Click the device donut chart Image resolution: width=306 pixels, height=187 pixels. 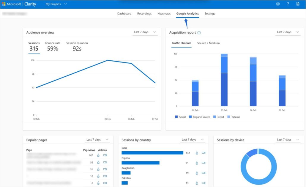tap(258, 166)
